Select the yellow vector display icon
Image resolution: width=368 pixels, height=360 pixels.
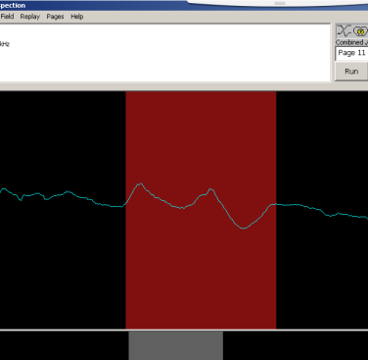pyautogui.click(x=360, y=31)
